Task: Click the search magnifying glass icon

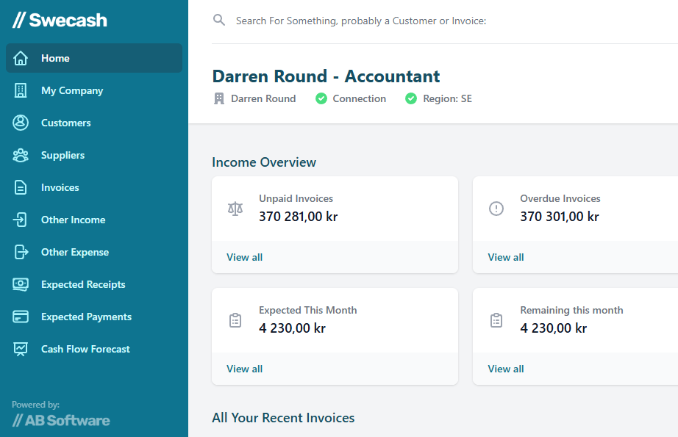Action: 219,21
